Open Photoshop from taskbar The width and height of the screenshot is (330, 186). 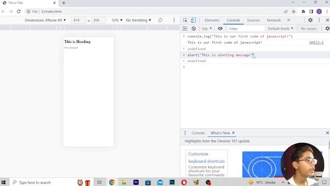coord(172,182)
